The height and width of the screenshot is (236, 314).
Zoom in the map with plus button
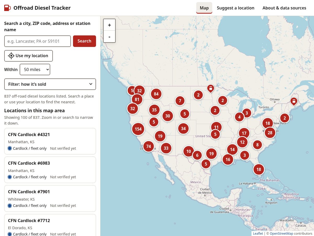click(109, 25)
